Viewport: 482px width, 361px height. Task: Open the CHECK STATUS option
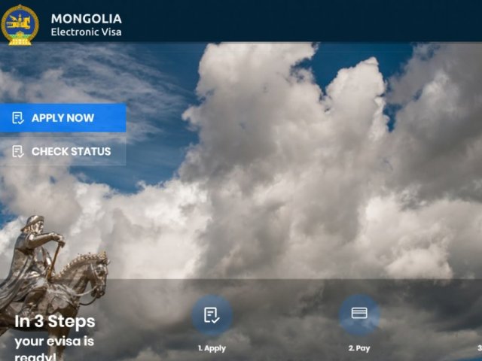coord(63,151)
